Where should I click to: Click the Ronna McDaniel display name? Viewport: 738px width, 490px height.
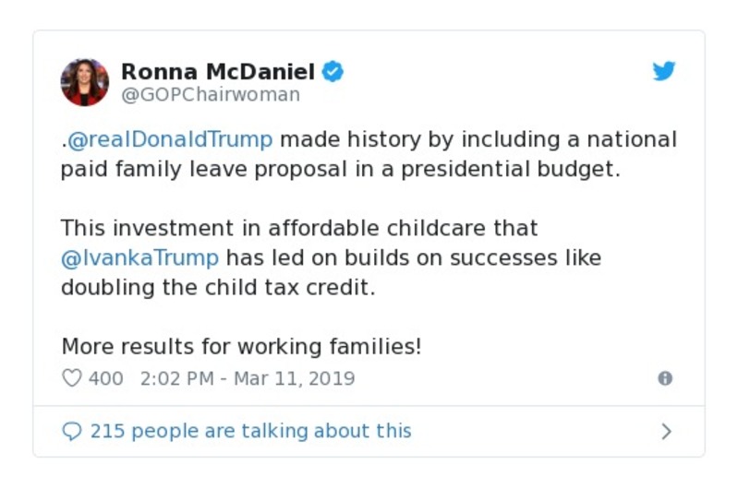218,72
